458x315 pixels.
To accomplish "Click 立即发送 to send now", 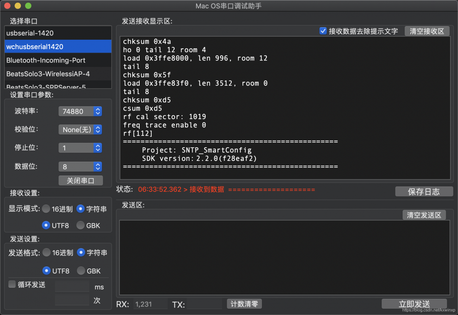I will (414, 304).
